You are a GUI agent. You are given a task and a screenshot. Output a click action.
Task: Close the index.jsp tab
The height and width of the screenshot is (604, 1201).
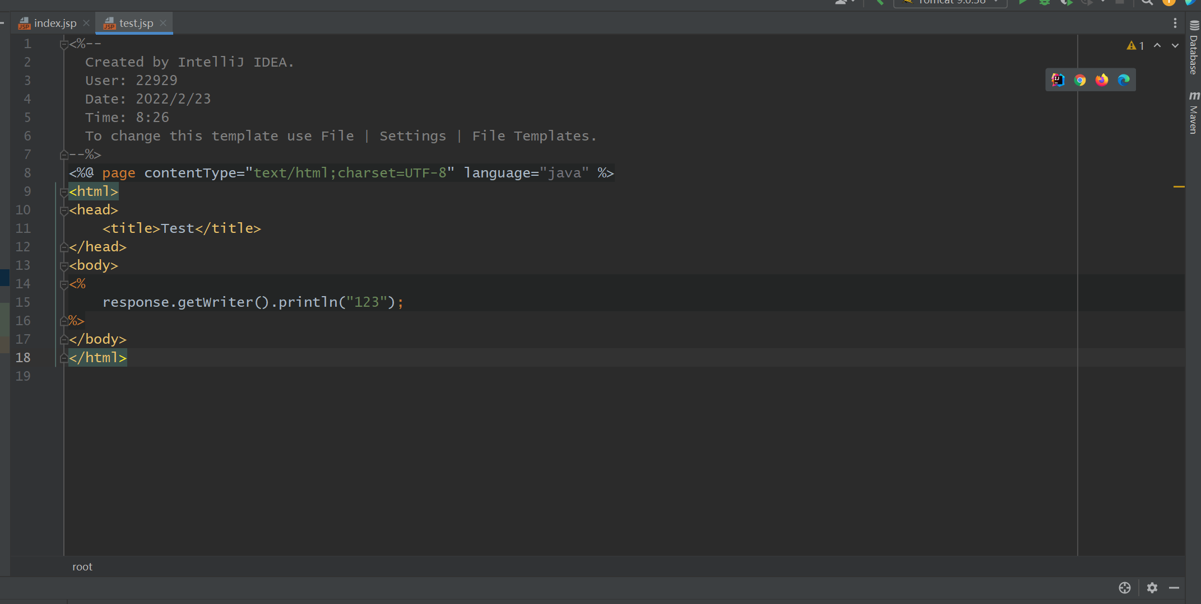(86, 23)
